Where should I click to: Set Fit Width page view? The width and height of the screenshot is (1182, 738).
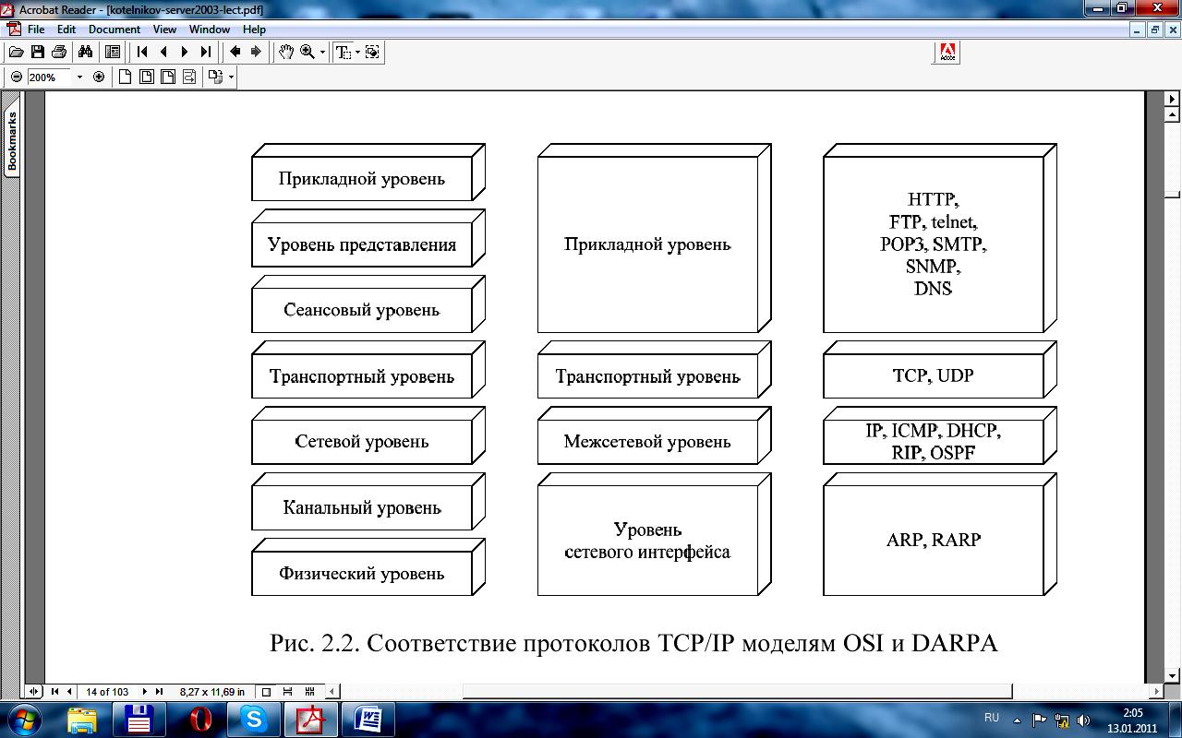(167, 77)
